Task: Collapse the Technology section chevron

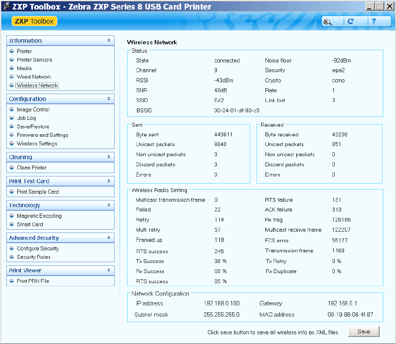Action: [x=109, y=205]
